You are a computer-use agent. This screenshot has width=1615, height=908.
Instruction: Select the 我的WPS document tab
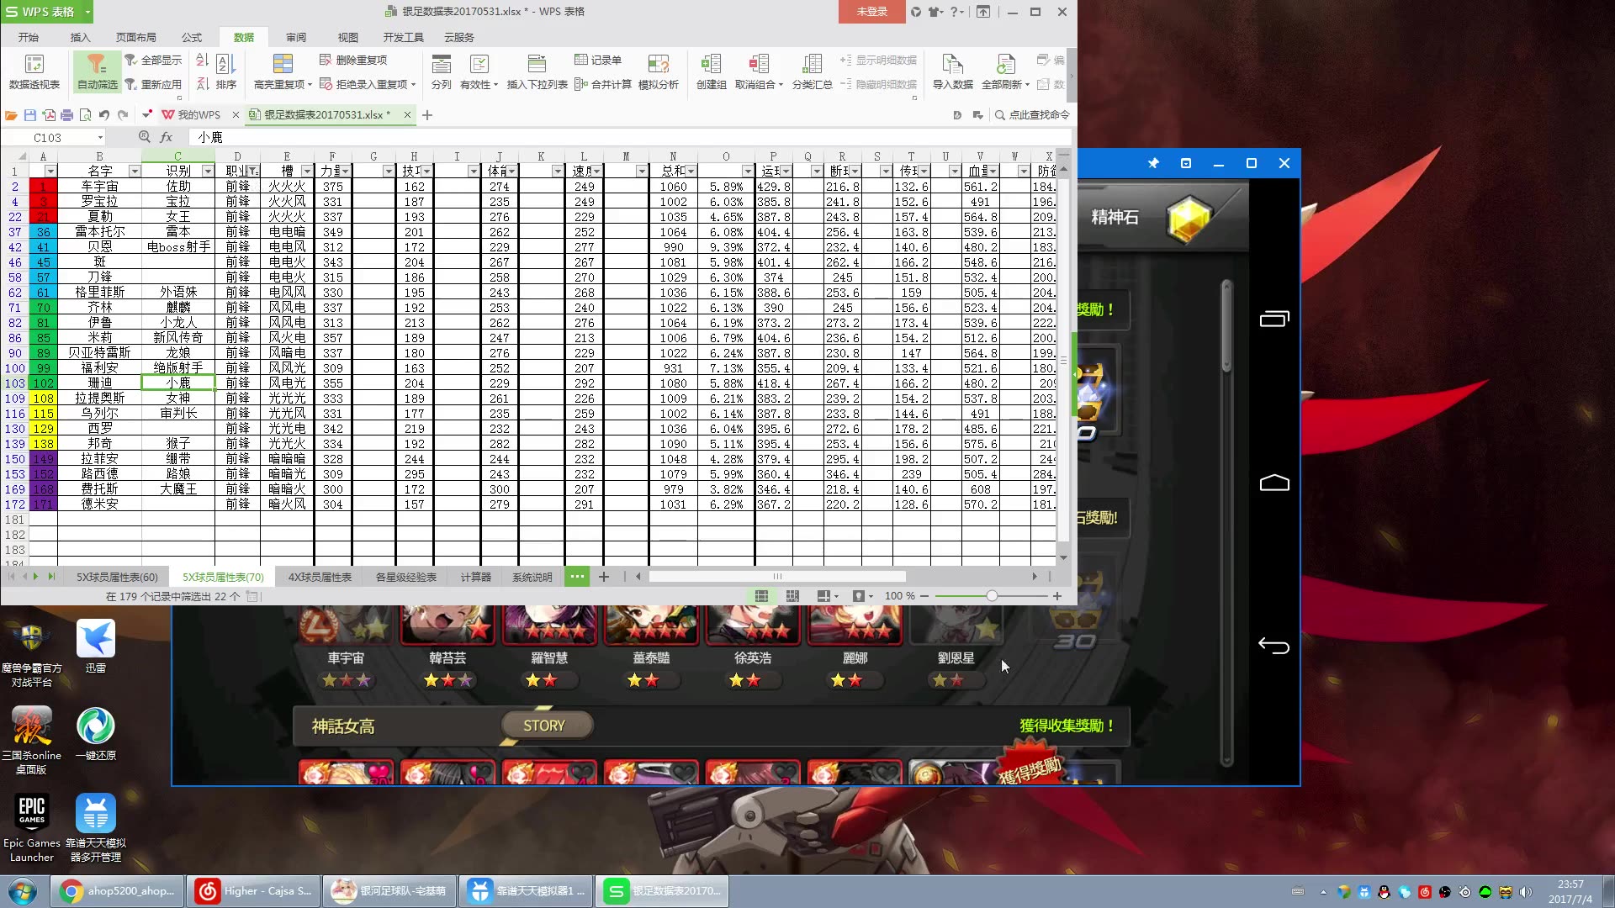pos(199,115)
